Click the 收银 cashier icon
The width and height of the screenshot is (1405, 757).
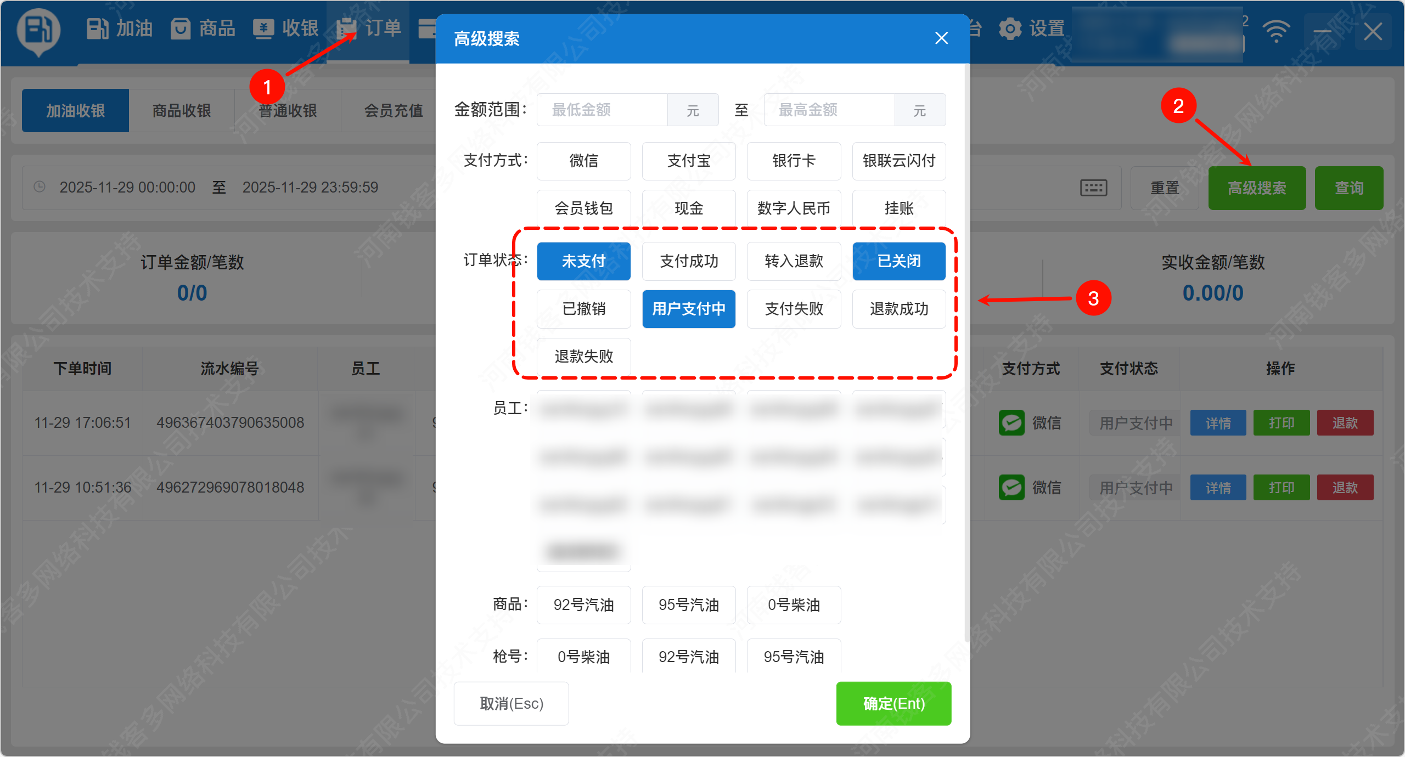click(x=263, y=29)
